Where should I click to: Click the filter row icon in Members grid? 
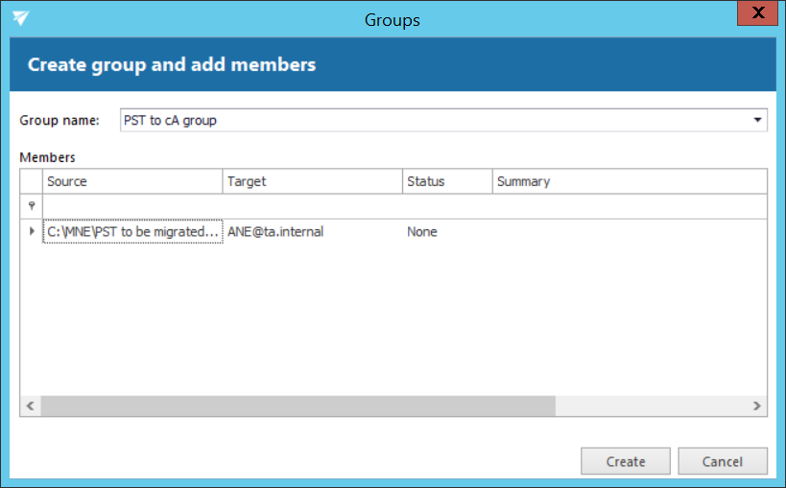click(x=32, y=206)
